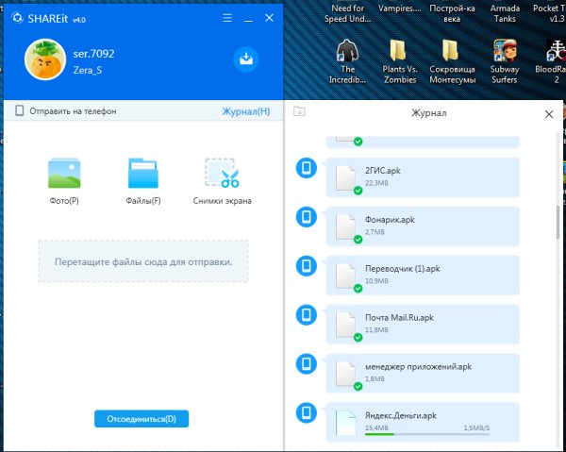Click the Яндекс.Деньги.apk transfer progress bar

427,434
